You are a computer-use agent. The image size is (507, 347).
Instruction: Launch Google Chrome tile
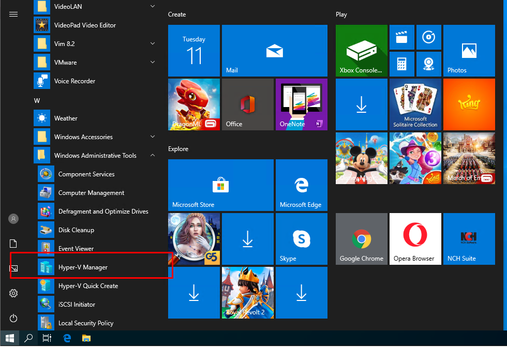pos(362,239)
